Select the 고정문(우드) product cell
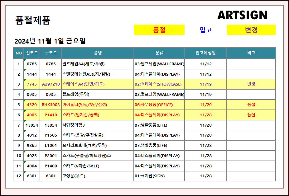The height and width of the screenshot is (196, 289). click(74, 176)
